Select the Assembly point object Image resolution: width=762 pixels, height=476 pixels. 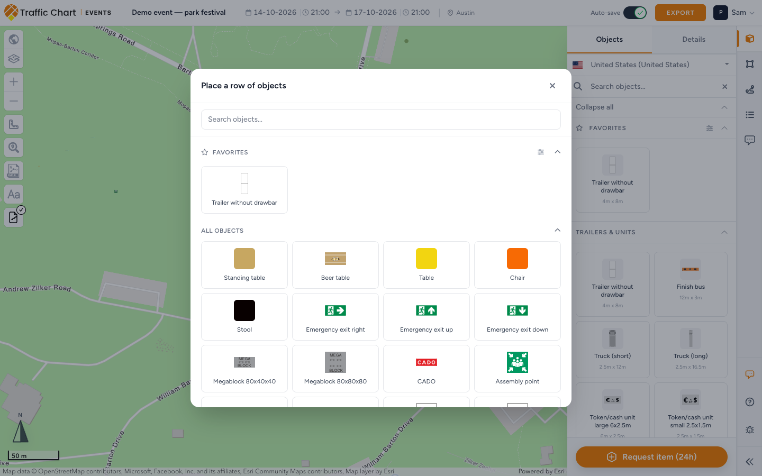[518, 369]
